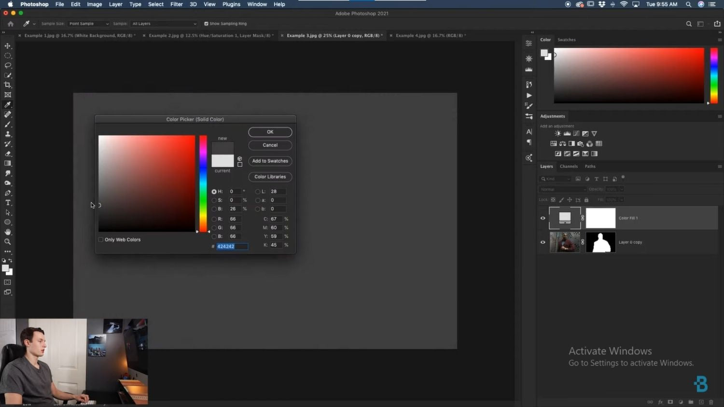Image resolution: width=724 pixels, height=407 pixels.
Task: Open Color Libraries
Action: (270, 176)
